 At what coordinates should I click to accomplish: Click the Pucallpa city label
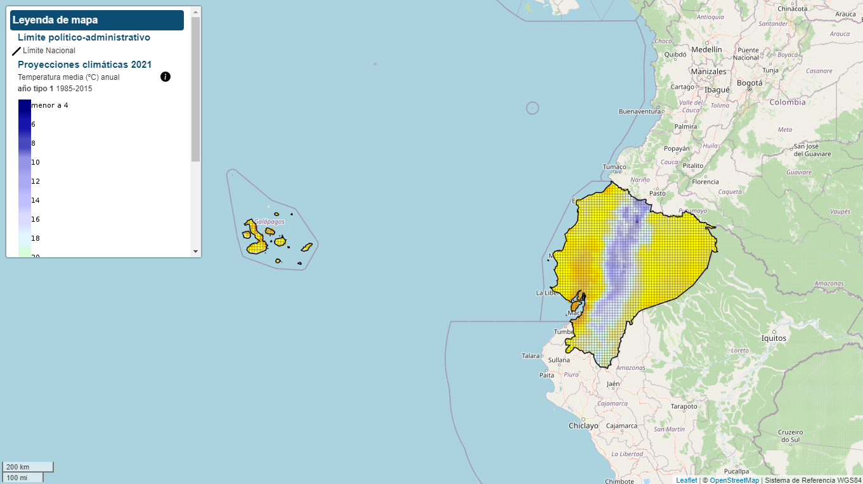point(736,471)
